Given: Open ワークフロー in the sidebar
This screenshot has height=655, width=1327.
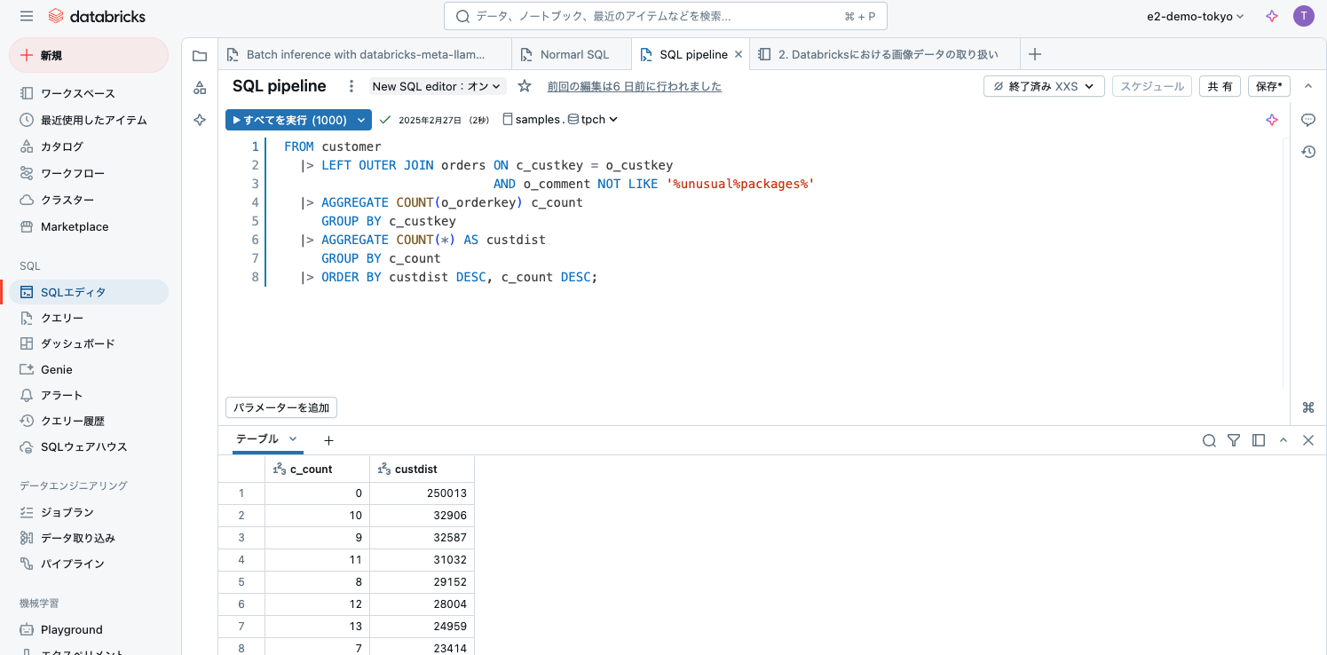Looking at the screenshot, I should point(89,173).
